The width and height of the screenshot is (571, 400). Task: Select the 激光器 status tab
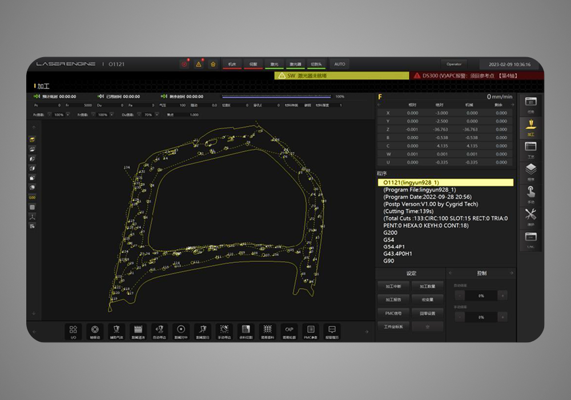295,64
